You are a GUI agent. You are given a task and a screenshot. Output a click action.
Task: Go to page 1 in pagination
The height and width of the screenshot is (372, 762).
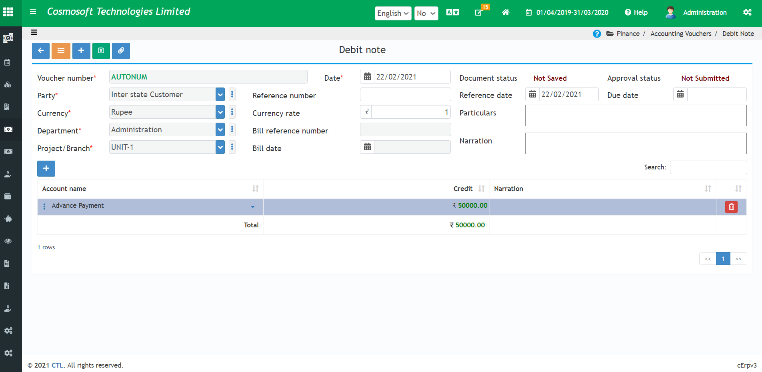[723, 259]
